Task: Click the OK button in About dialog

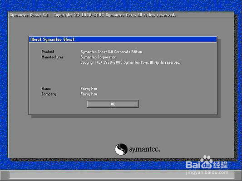Action: (113, 104)
